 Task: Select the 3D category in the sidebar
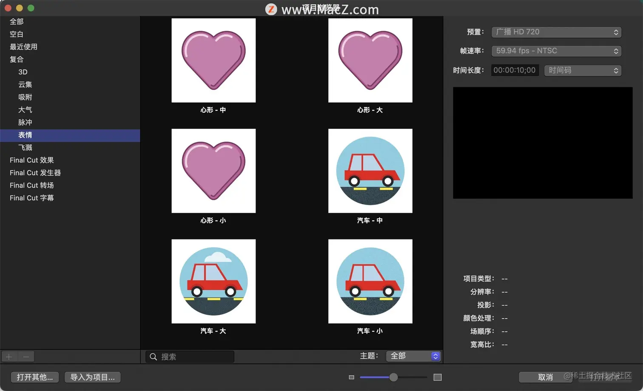(x=23, y=72)
